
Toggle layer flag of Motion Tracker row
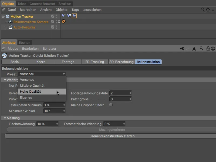click(x=53, y=16)
